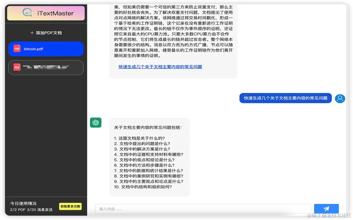Image resolution: width=353 pixels, height=220 pixels.
Task: Click the paper plane send button
Action: click(326, 209)
